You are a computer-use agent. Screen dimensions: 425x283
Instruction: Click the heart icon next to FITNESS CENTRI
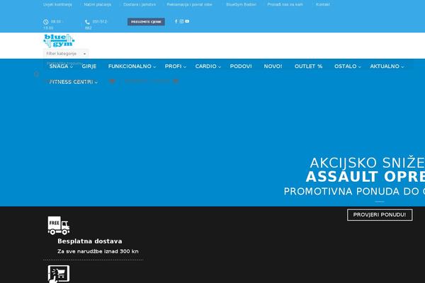click(x=112, y=81)
